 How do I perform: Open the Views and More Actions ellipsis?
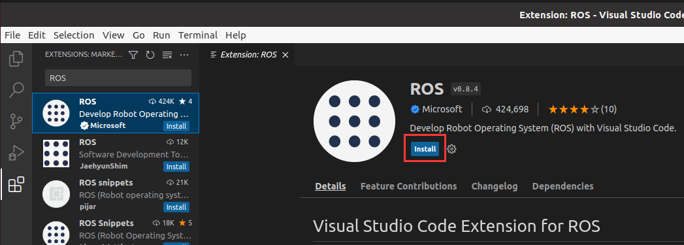point(184,55)
